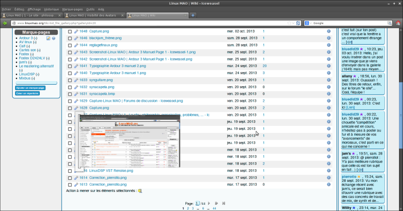Click info icon on blackjam_thème.png row
Screen dimensions: 403x211
(329, 38)
